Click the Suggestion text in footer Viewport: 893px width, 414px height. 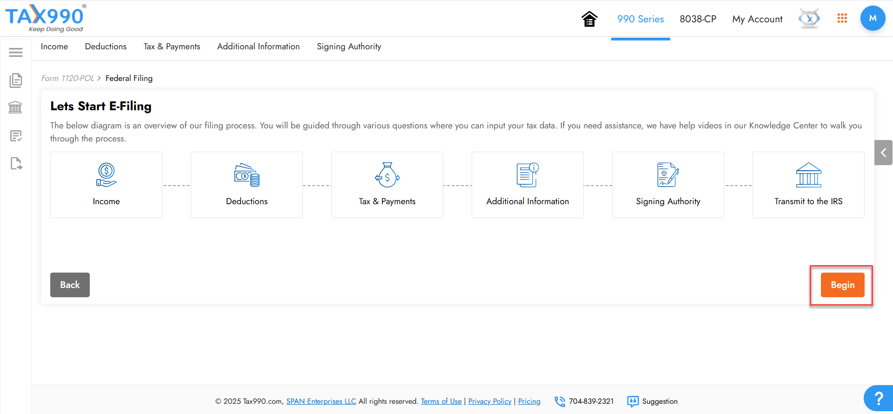click(x=660, y=401)
